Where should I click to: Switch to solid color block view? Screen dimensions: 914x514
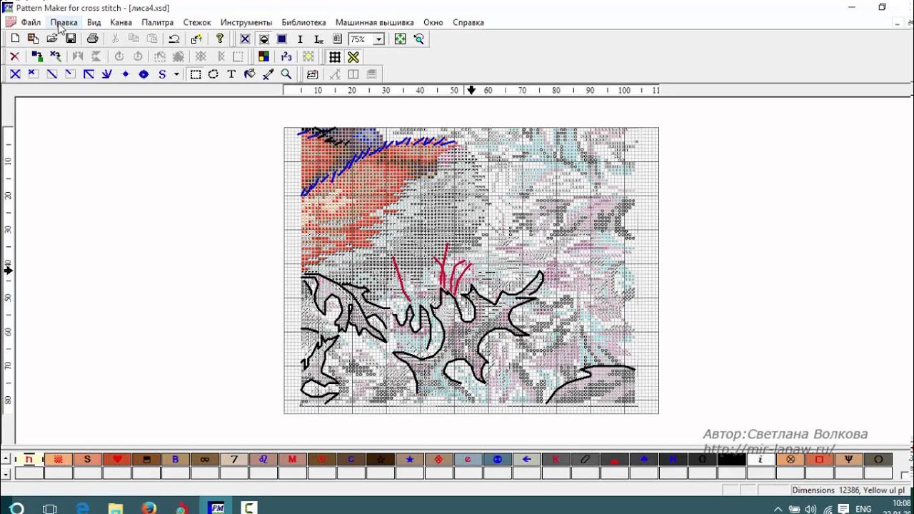282,39
